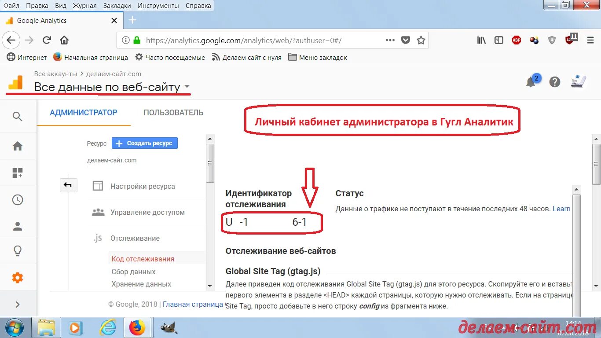601x338 pixels.
Task: Toggle the Firefox sidebar view
Action: 499,40
